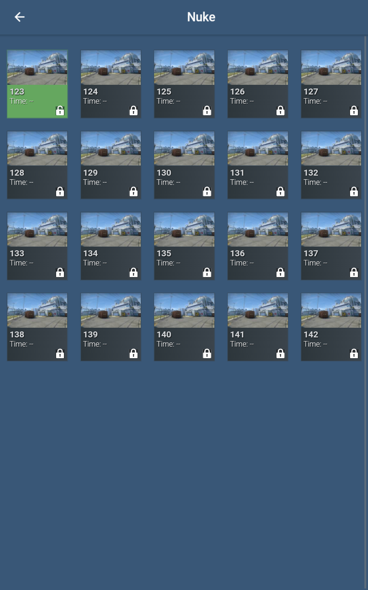This screenshot has width=368, height=590.
Task: Click the lock icon on level 139
Action: point(133,354)
